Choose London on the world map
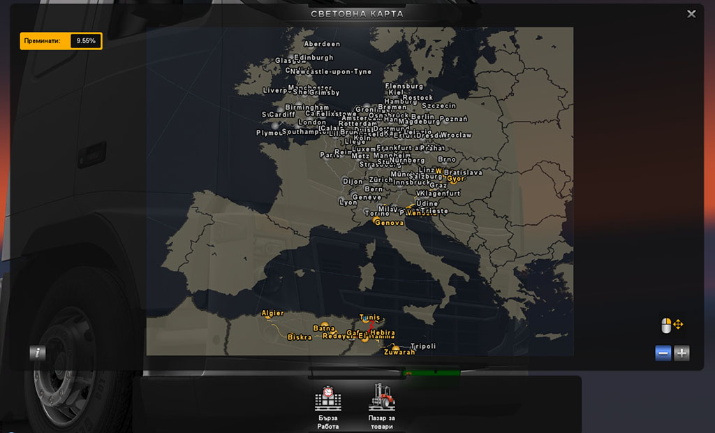Viewport: 715px width, 433px height. point(312,122)
